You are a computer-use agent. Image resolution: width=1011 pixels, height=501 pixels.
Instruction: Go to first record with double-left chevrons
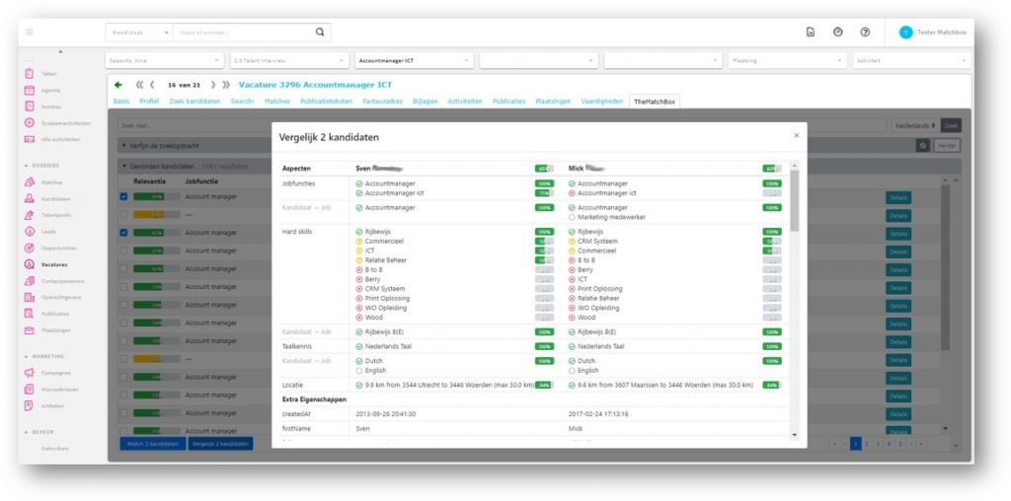pyautogui.click(x=140, y=85)
